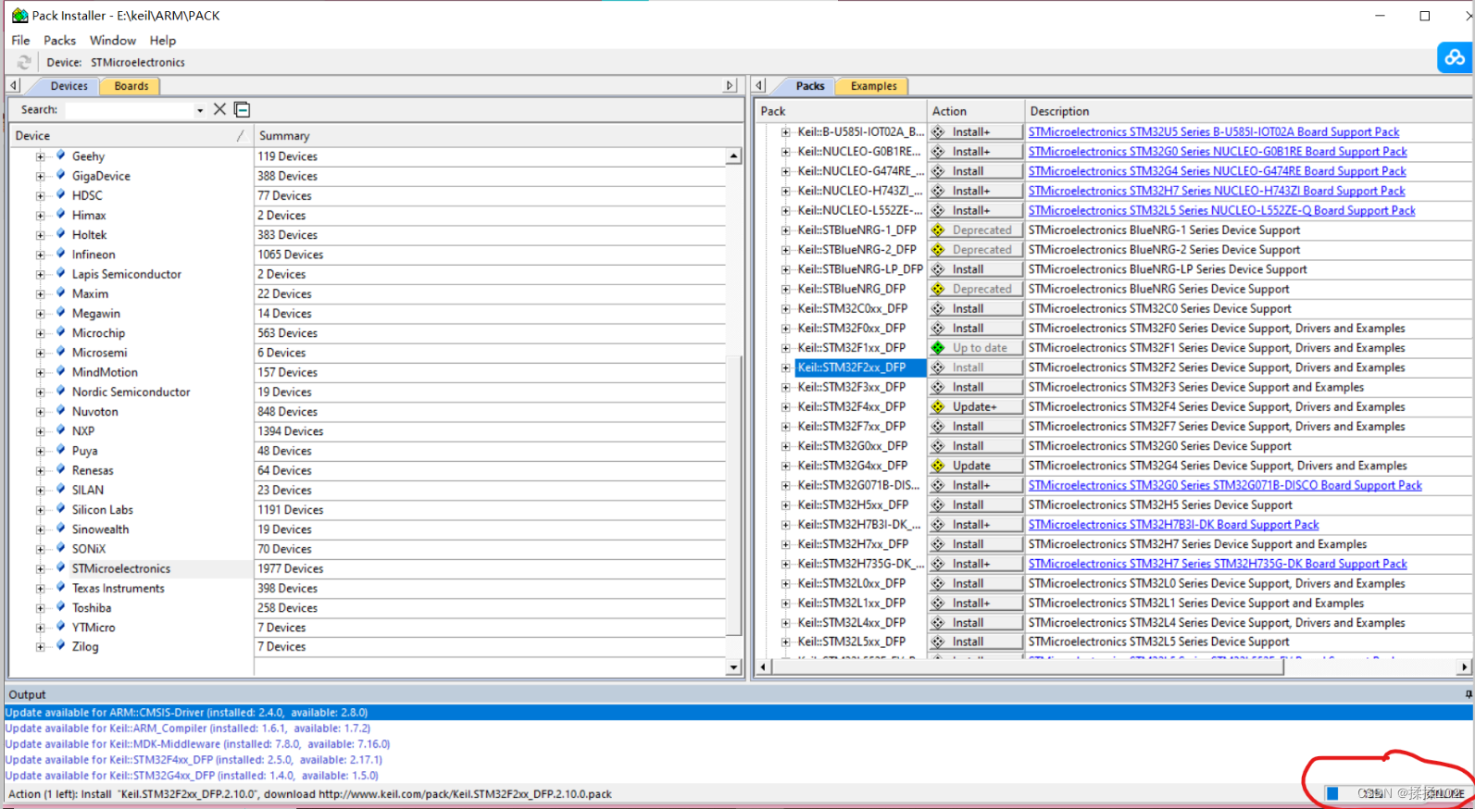Click Deprecated icon for STBlueNRG-1_DFP
The height and width of the screenshot is (809, 1475).
(x=938, y=230)
